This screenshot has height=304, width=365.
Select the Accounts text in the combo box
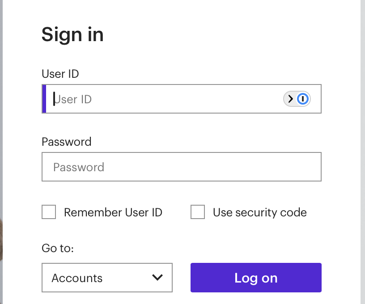pyautogui.click(x=77, y=278)
